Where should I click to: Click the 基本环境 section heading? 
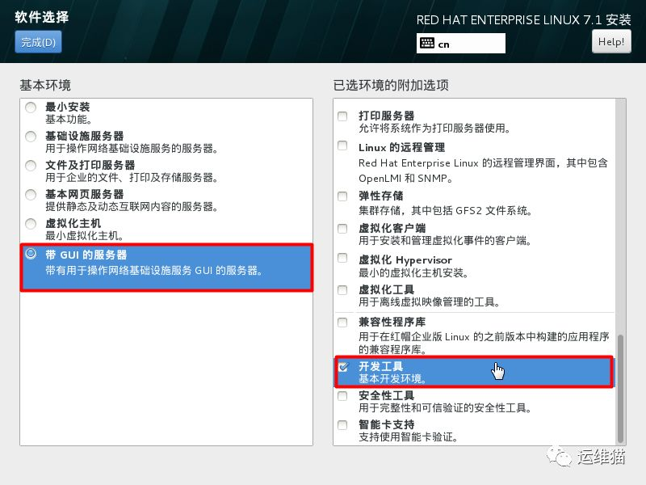coord(45,86)
